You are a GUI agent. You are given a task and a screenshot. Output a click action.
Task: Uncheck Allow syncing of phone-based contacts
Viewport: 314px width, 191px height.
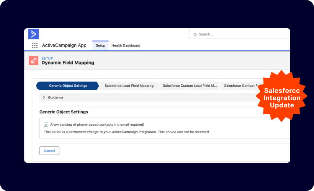46,125
